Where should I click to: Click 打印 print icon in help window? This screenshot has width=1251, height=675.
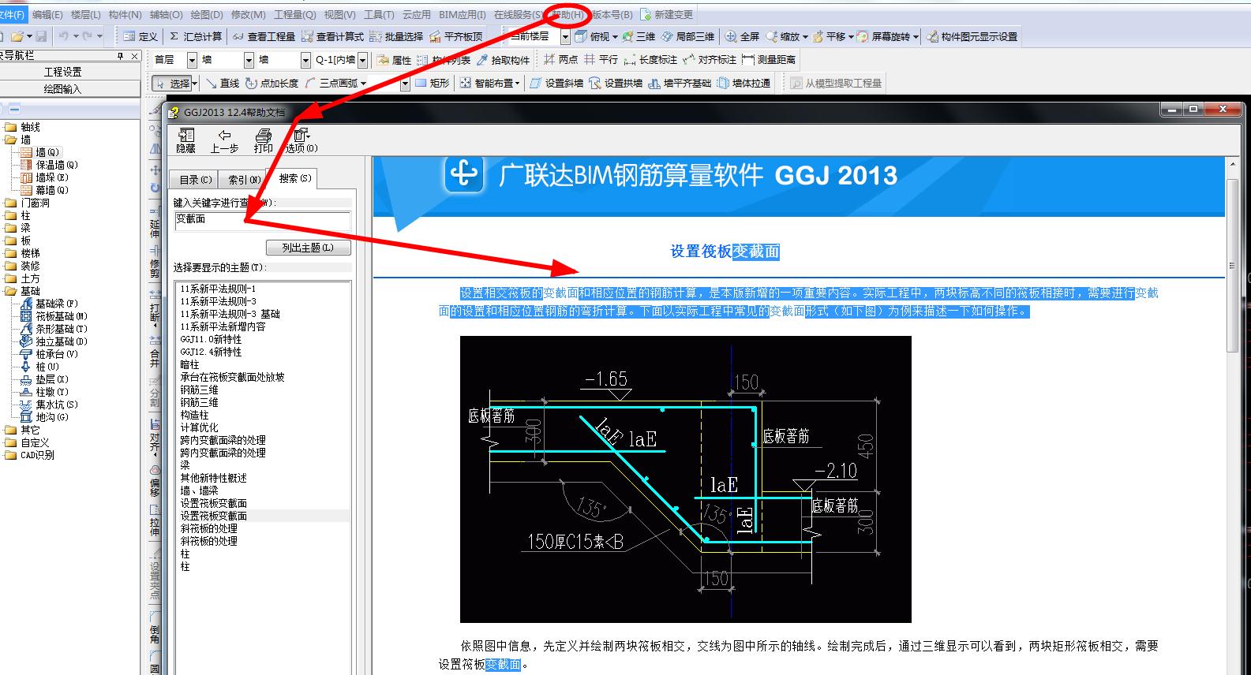[x=263, y=141]
